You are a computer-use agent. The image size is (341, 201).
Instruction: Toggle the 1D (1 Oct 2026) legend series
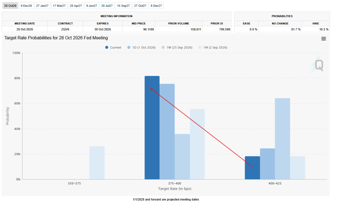tap(141, 47)
